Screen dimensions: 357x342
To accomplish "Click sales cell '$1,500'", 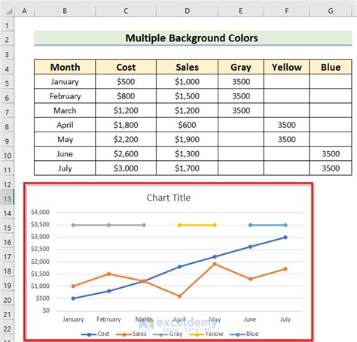I will tap(187, 96).
